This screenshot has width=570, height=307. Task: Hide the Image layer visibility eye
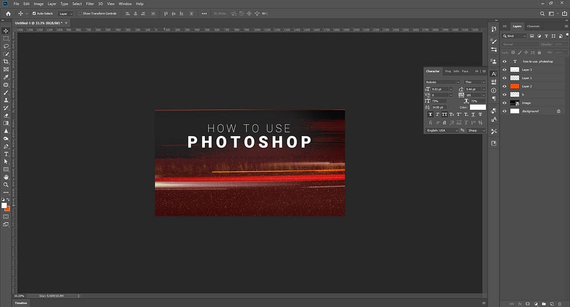pyautogui.click(x=504, y=103)
